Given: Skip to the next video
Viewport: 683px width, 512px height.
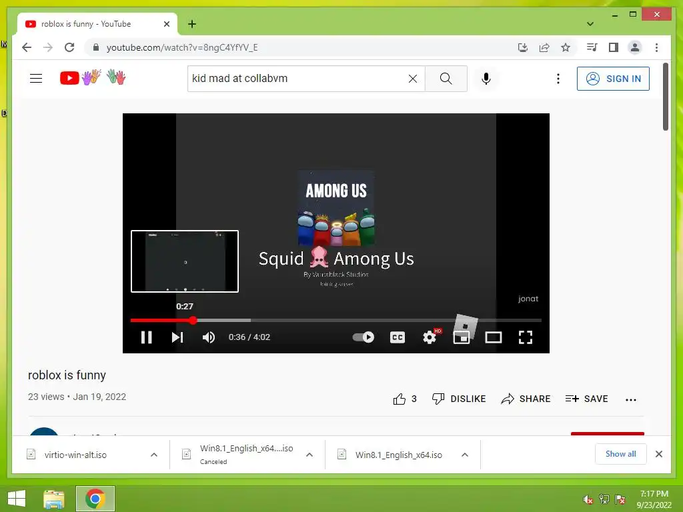Looking at the screenshot, I should click(x=177, y=337).
